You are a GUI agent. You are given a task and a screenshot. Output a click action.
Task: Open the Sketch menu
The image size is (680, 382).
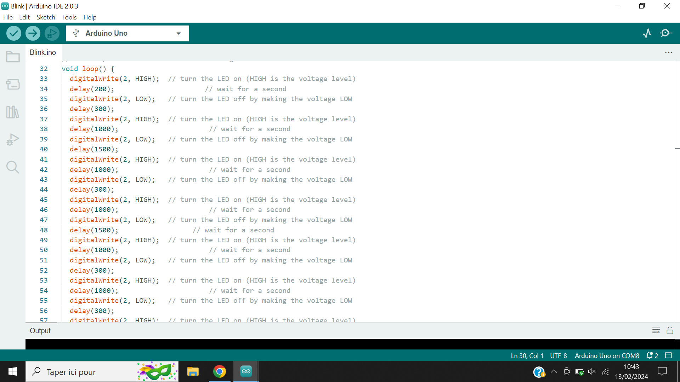coord(46,17)
